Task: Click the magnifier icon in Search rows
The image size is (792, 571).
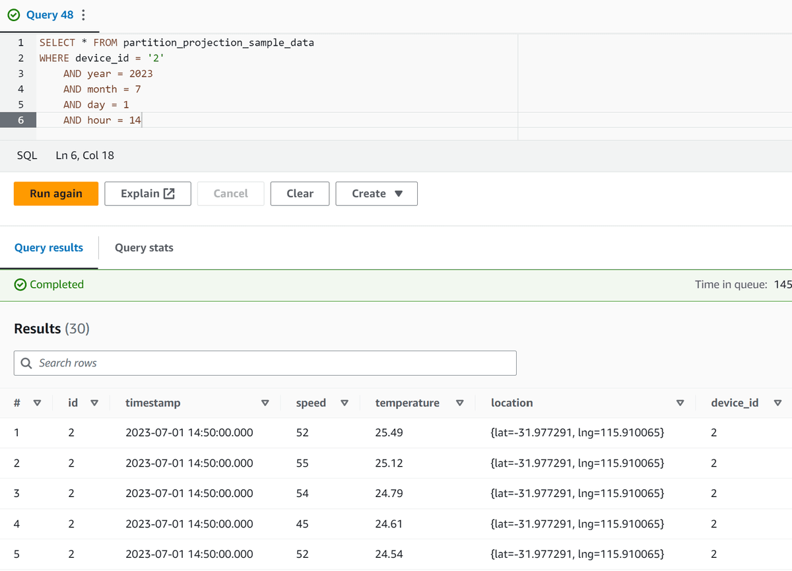Action: click(26, 362)
